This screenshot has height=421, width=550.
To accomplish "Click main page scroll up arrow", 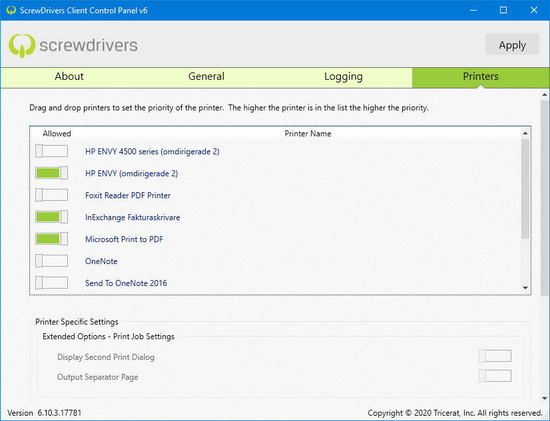I will [x=545, y=94].
